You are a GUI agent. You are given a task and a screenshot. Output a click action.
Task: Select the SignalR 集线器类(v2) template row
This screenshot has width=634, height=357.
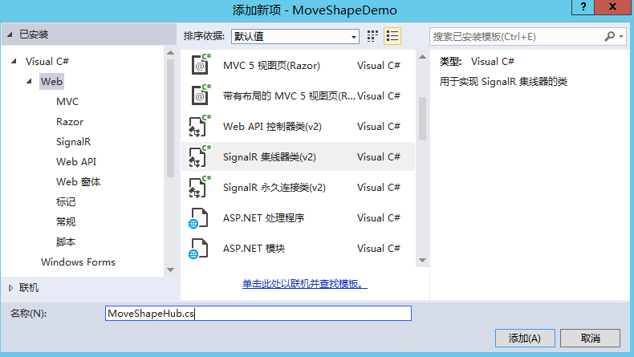298,156
